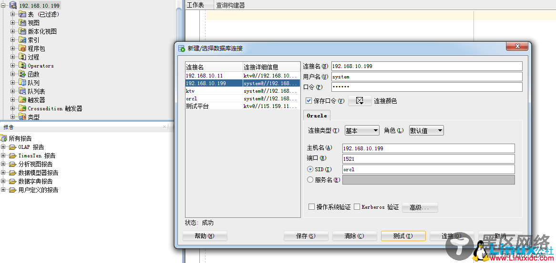Open the 连接类型 dropdown showing 基本
Viewport: 556px width, 263px height.
362,130
